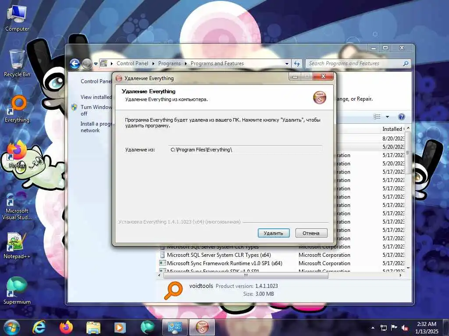Viewport: 449px width, 336px height.
Task: Open the Help question mark icon
Action: tap(402, 116)
